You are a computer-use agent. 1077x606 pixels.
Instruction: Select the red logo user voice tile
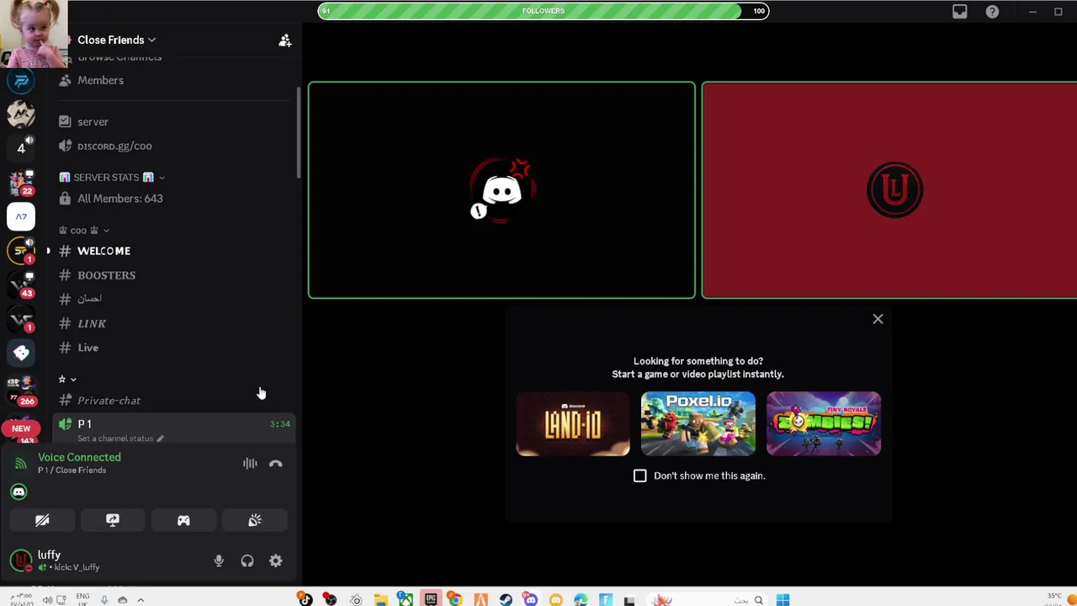[889, 190]
